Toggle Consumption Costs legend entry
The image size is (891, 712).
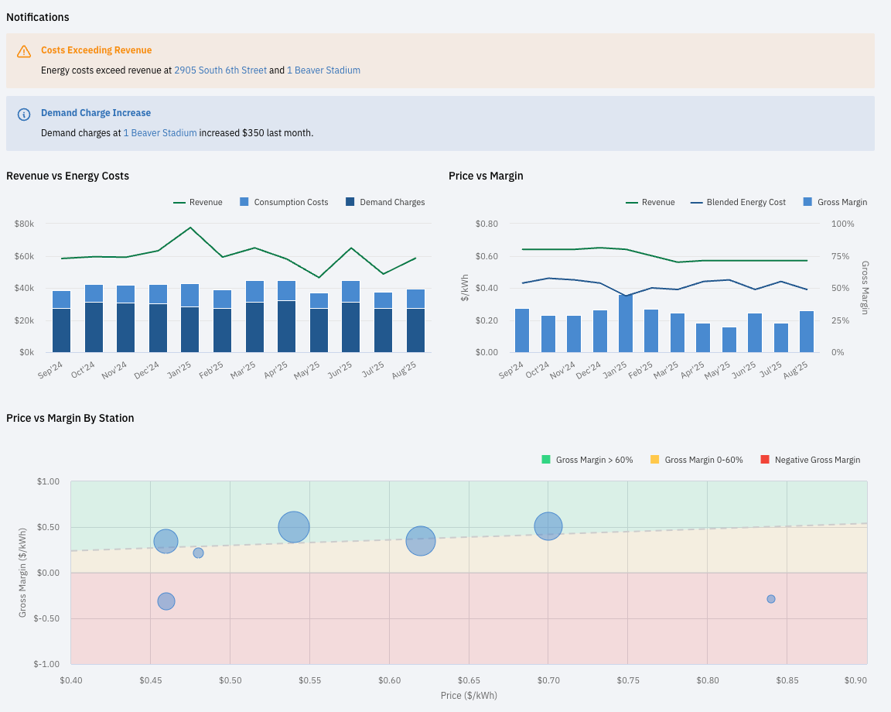point(284,202)
